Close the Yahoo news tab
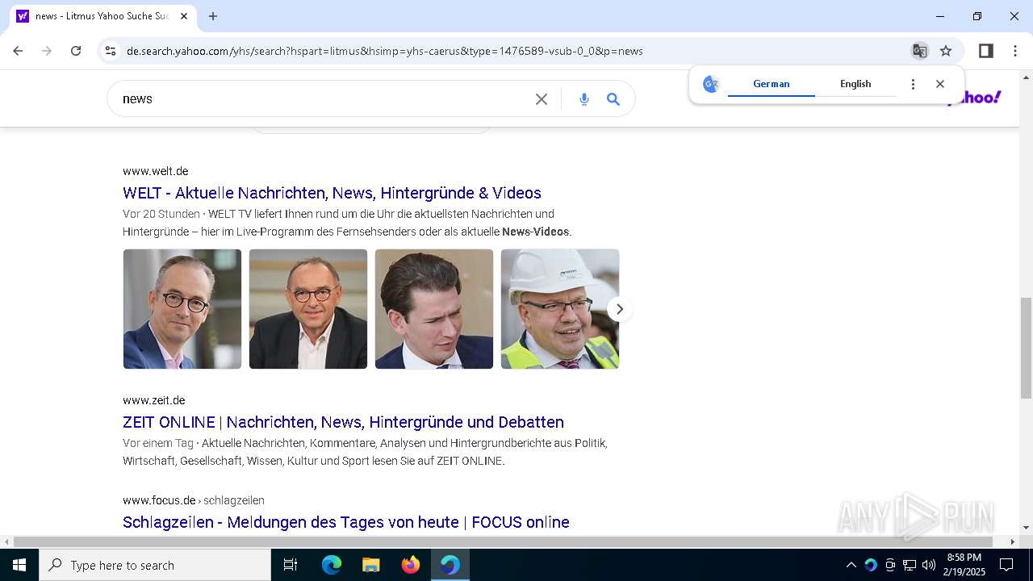Image resolution: width=1033 pixels, height=581 pixels. coord(184,16)
